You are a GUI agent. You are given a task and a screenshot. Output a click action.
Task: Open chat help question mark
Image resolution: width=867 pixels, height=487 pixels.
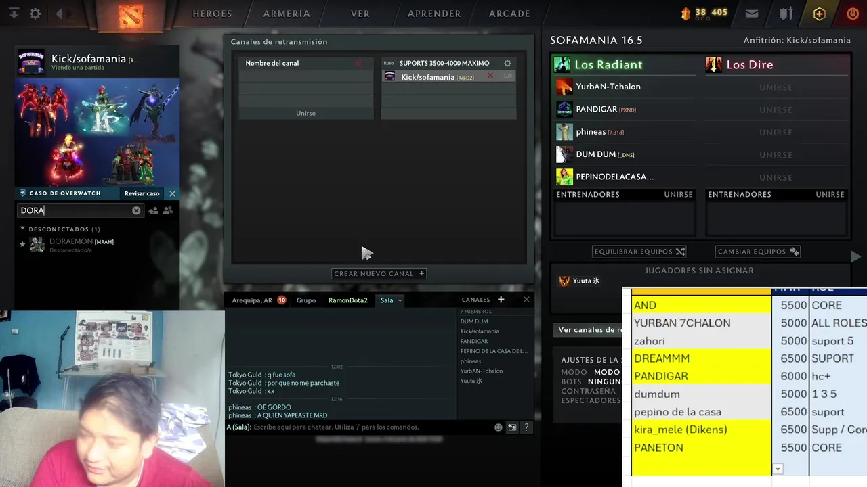[526, 427]
